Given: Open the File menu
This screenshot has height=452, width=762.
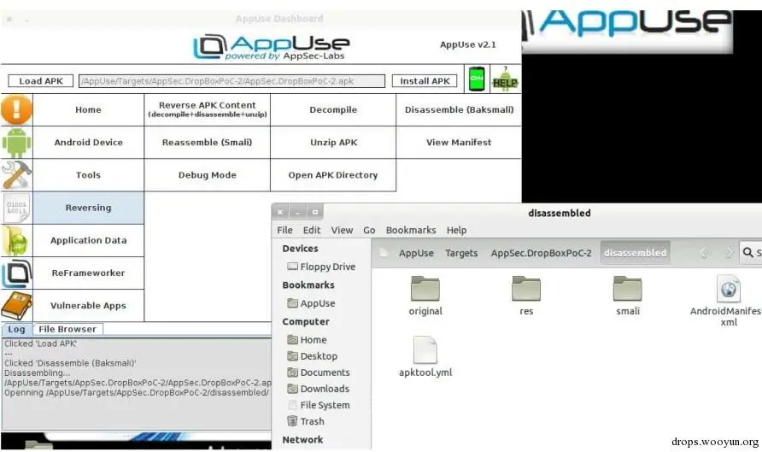Looking at the screenshot, I should 284,230.
